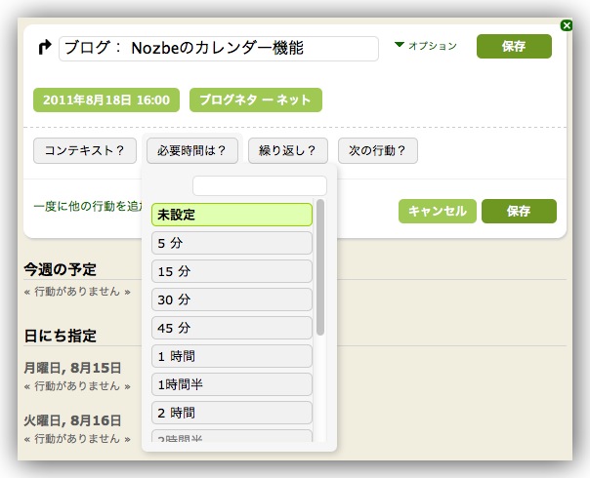Select 未設定 in the time list
This screenshot has height=478, width=590.
(232, 215)
